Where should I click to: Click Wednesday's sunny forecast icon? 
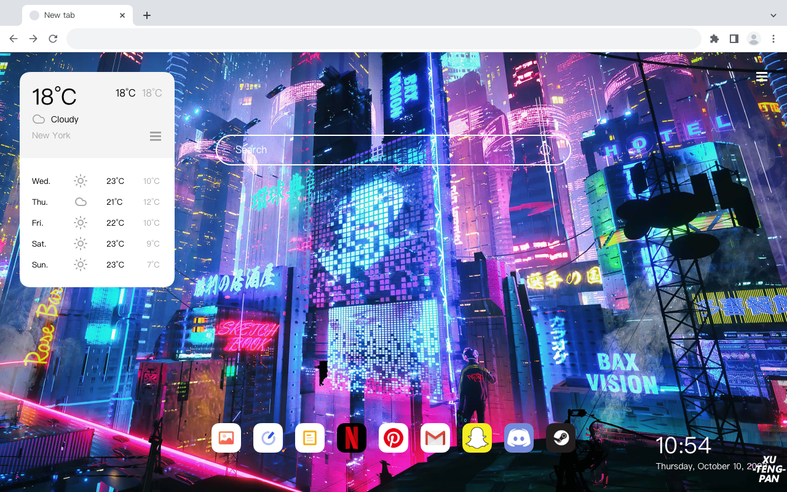pyautogui.click(x=81, y=181)
